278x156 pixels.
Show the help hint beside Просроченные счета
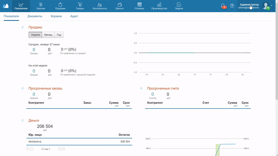point(141,89)
